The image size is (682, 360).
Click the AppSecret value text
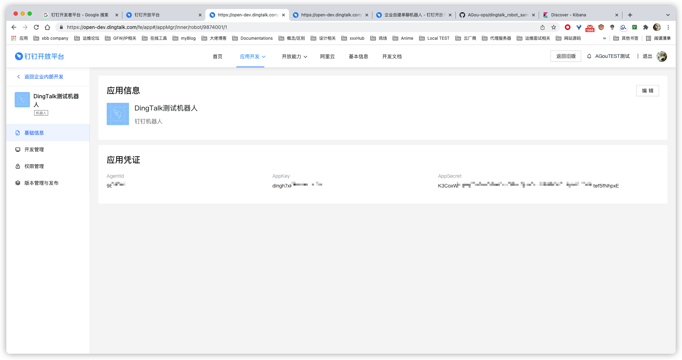coord(528,185)
